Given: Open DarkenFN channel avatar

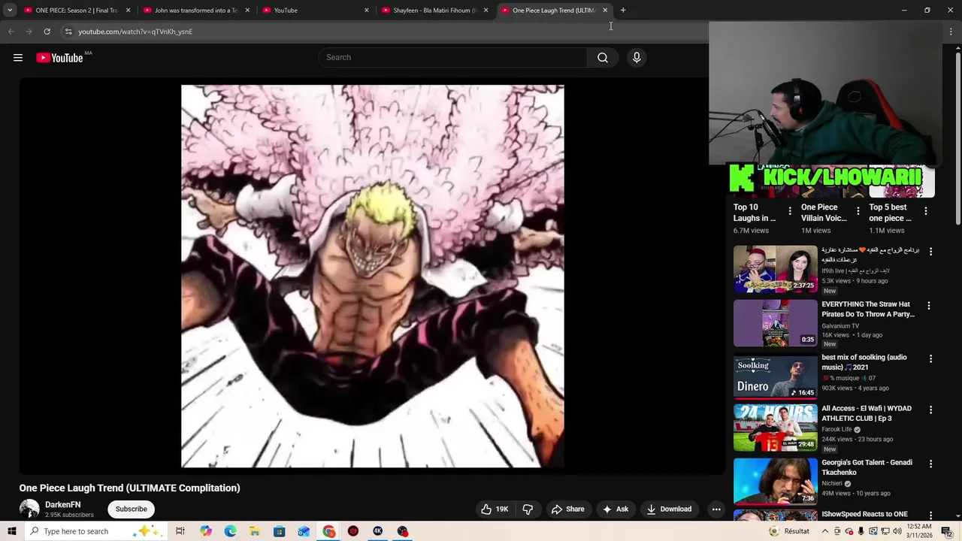Looking at the screenshot, I should [29, 509].
